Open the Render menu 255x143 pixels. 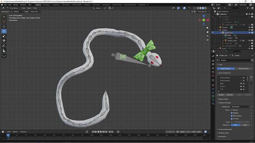coord(16,5)
